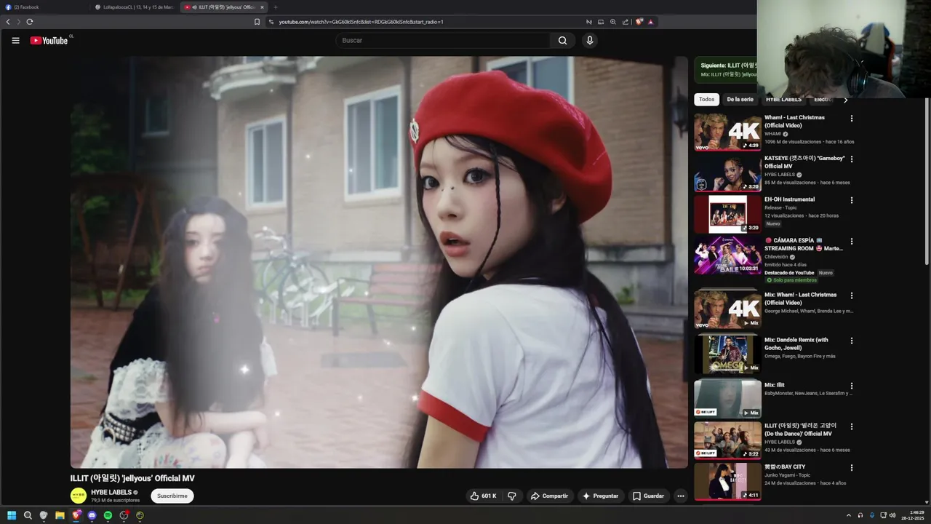Open options menu for Mix: Dandole Remix
This screenshot has height=524, width=931.
852,341
